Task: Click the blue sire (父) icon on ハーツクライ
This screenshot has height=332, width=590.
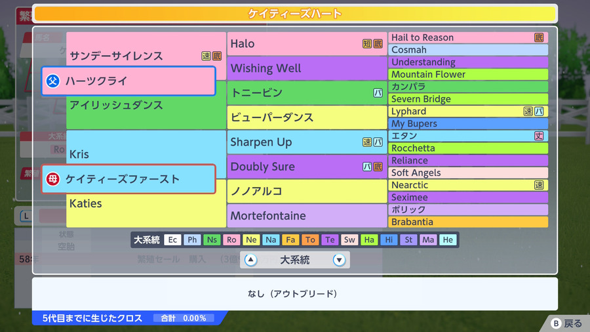Action: click(52, 81)
